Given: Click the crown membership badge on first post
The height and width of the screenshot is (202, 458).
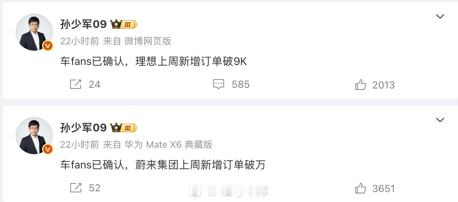Looking at the screenshot, I should 124,24.
